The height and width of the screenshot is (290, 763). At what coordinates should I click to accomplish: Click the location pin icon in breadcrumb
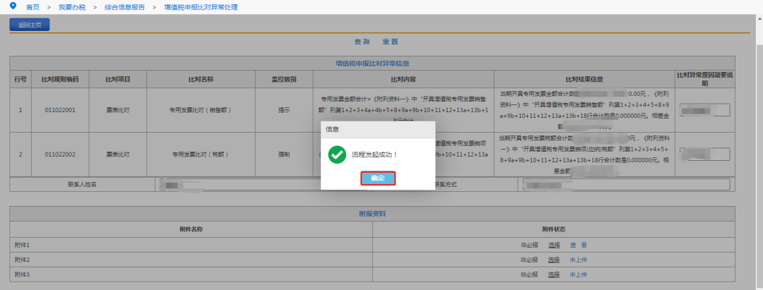click(13, 6)
